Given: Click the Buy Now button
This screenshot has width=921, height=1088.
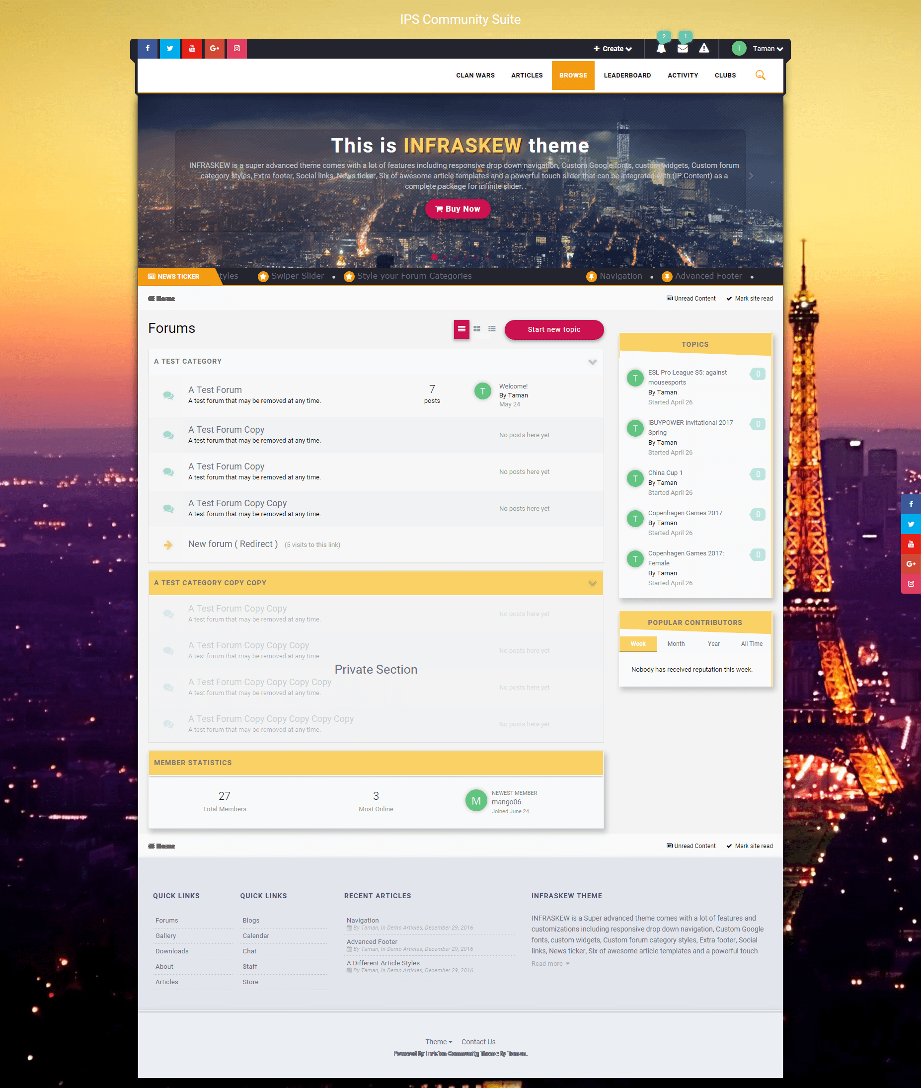Looking at the screenshot, I should [458, 209].
